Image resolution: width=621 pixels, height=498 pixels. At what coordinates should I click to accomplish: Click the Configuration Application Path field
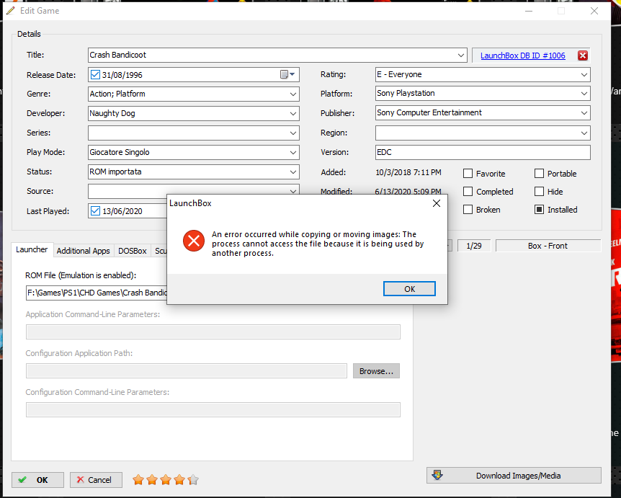[187, 371]
